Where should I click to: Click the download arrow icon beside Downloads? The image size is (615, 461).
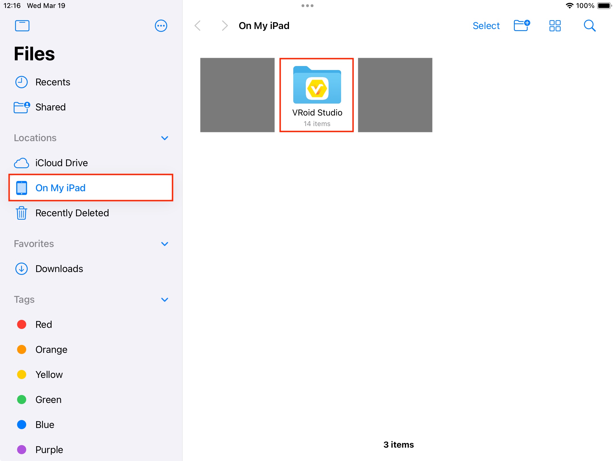click(x=21, y=269)
